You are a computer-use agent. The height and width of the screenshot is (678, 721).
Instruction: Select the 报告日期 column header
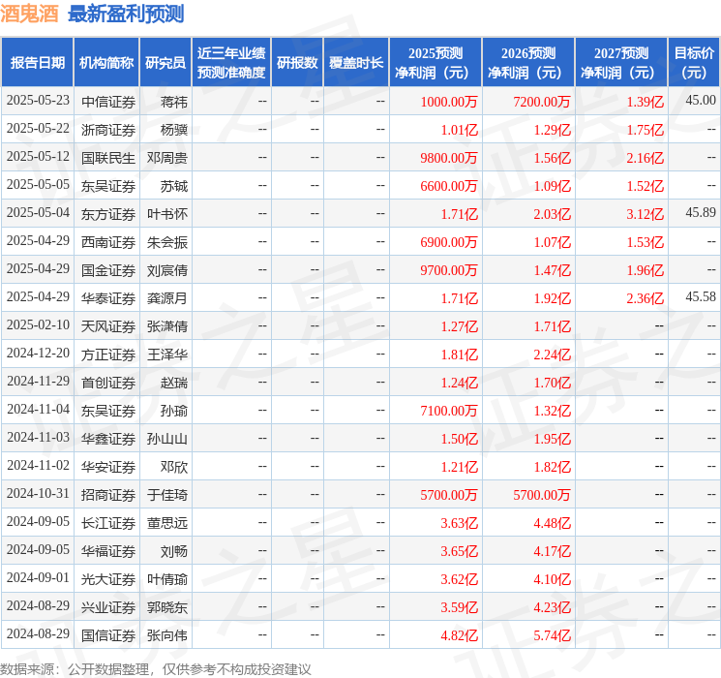tap(38, 63)
